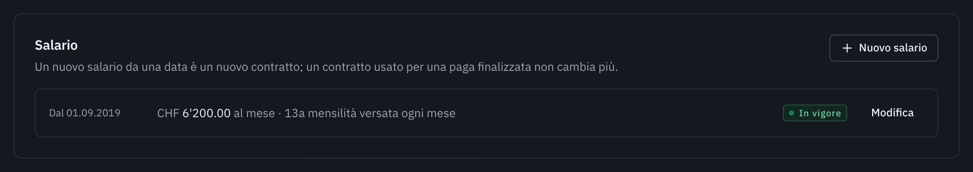Click the CHF currency label
The image size is (973, 172).
[x=168, y=113]
